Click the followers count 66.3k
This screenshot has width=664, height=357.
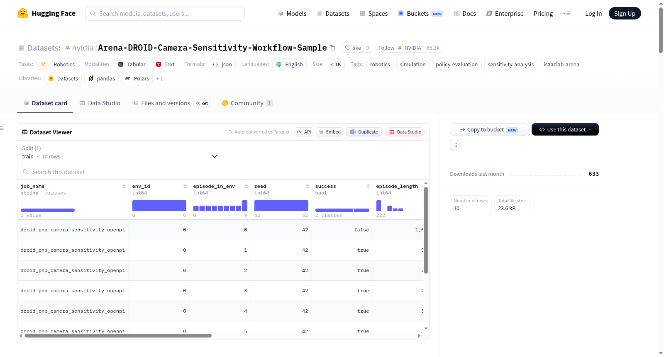(433, 48)
